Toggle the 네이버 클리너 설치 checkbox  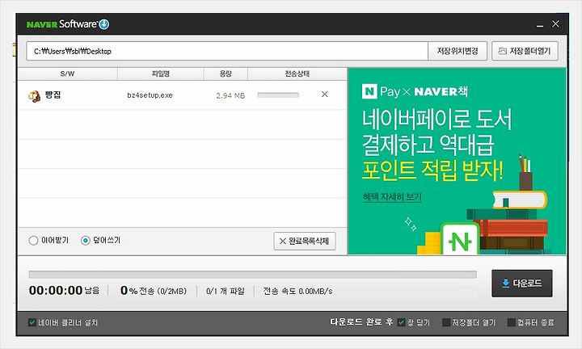[32, 322]
